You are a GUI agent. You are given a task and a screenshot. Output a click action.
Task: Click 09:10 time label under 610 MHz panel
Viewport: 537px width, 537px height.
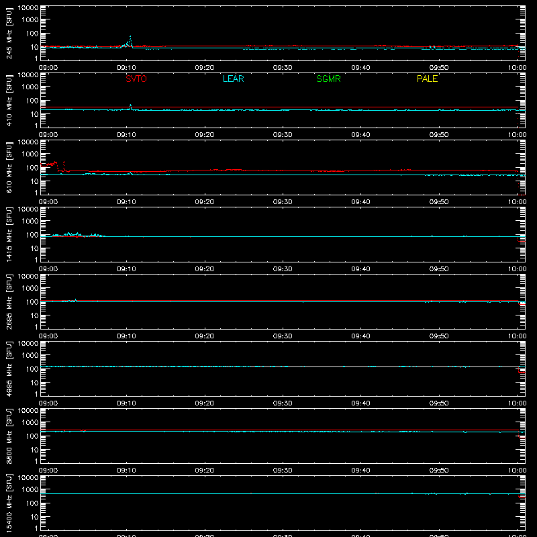point(126,202)
